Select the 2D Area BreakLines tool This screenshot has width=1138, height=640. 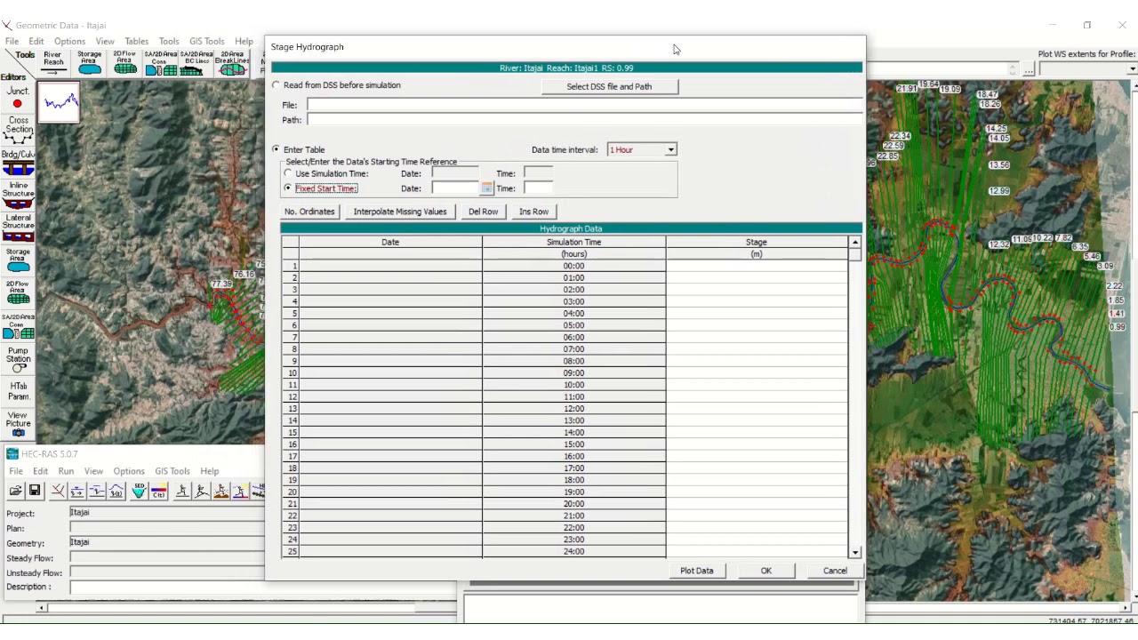[232, 63]
